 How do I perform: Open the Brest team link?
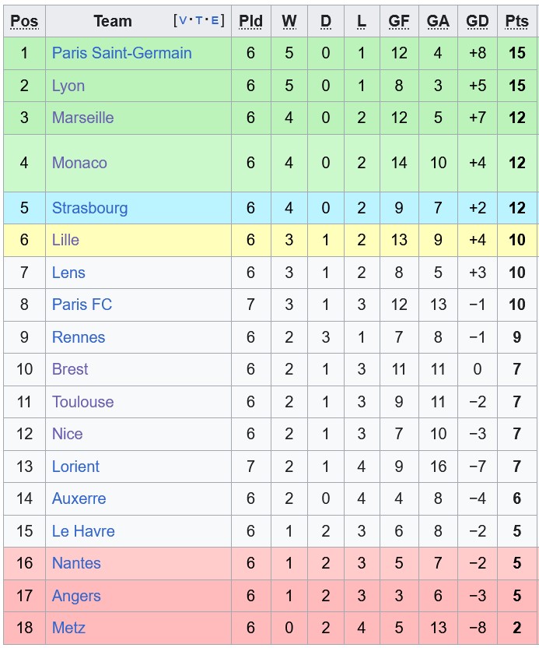pyautogui.click(x=70, y=369)
